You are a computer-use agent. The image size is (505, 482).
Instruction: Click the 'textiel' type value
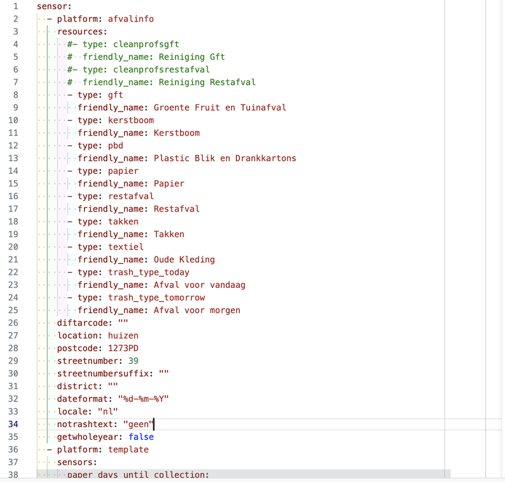click(126, 247)
